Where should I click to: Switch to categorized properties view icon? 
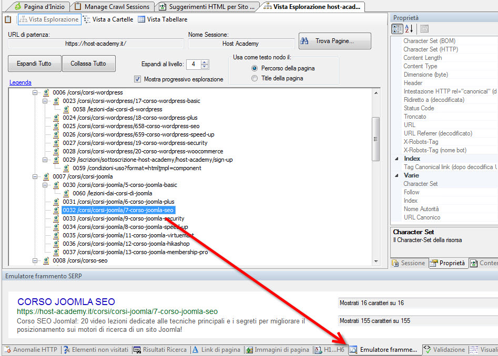click(x=397, y=28)
